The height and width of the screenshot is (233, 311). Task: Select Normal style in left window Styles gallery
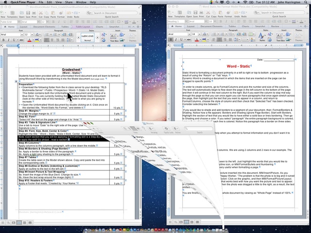pyautogui.click(x=87, y=37)
